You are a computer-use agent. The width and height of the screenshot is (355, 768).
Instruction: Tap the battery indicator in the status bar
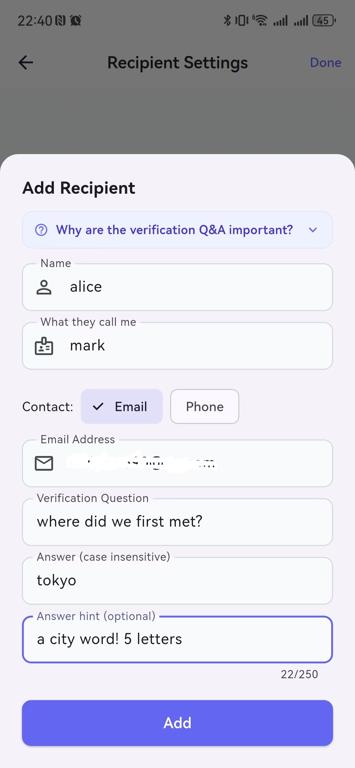(323, 21)
